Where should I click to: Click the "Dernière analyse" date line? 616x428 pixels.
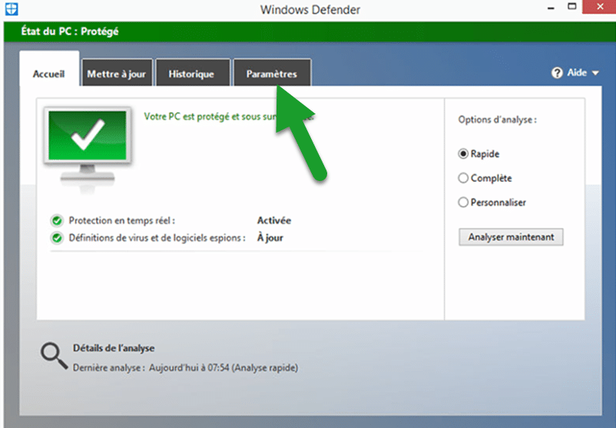185,368
